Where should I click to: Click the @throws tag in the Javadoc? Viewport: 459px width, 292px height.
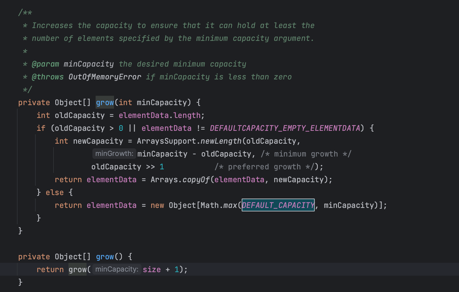coord(48,77)
